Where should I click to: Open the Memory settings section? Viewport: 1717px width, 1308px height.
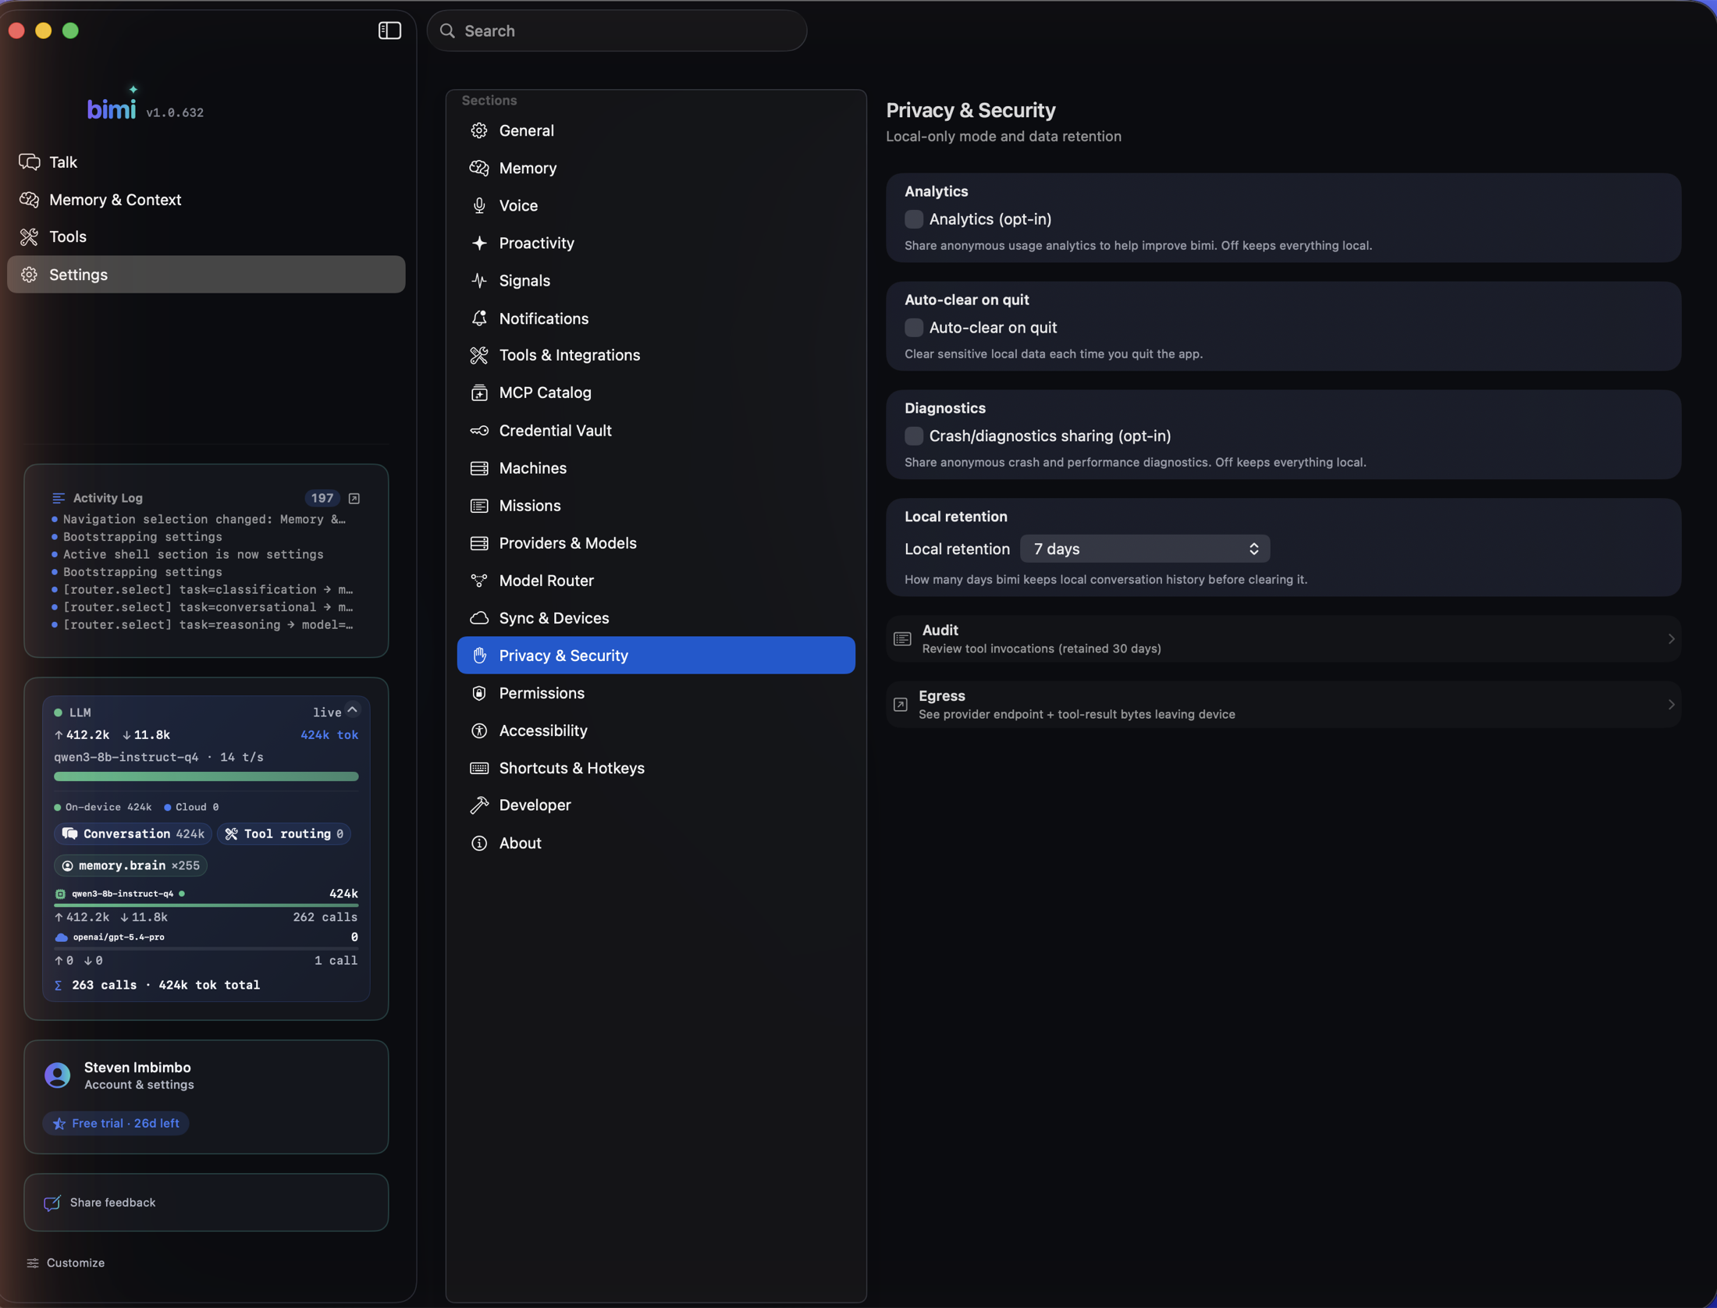tap(656, 168)
